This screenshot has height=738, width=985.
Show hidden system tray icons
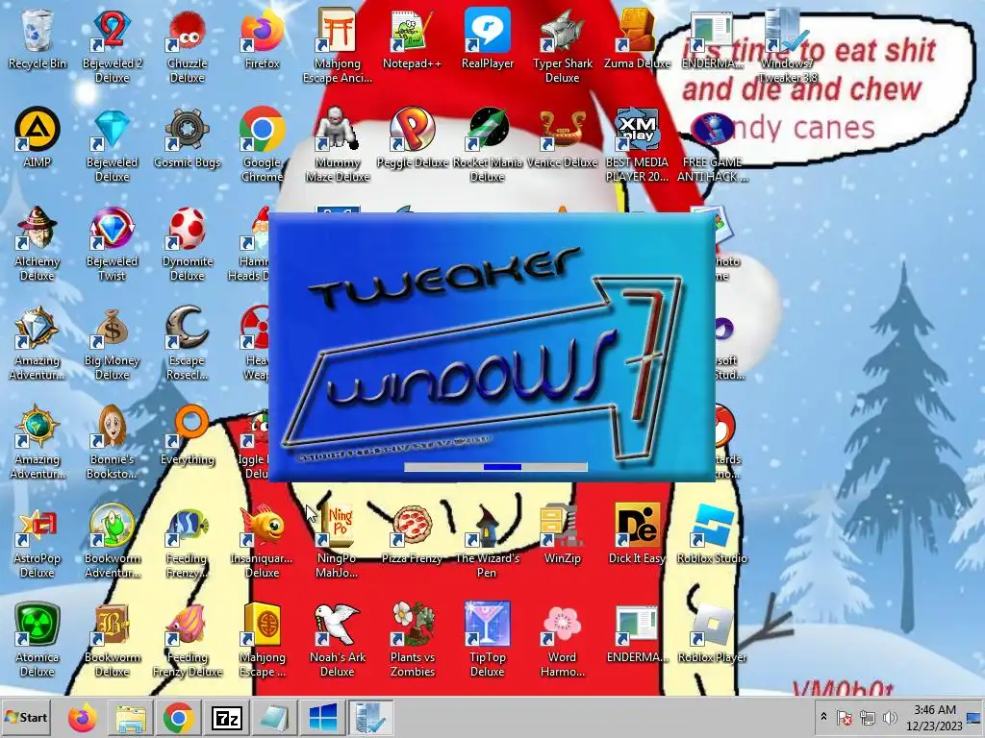[x=823, y=717]
